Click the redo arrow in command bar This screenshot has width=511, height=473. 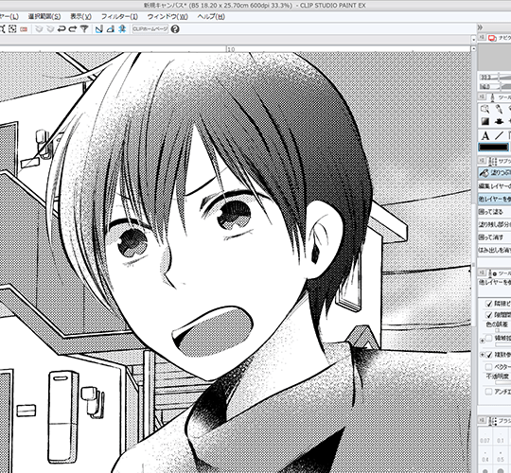click(x=73, y=29)
